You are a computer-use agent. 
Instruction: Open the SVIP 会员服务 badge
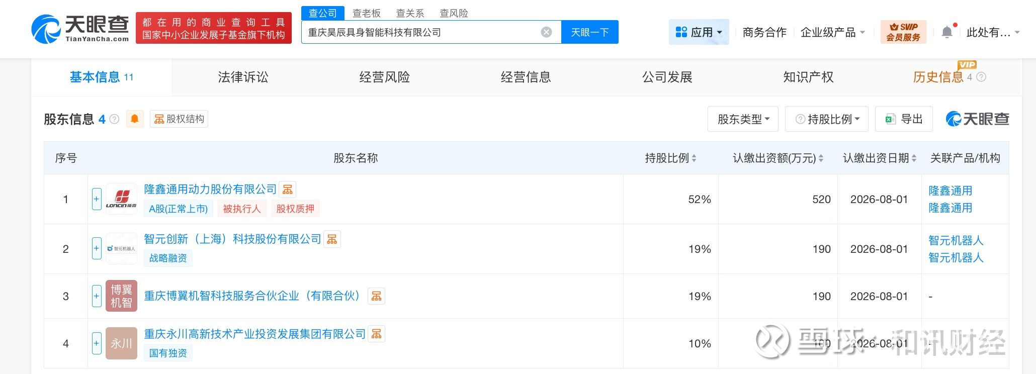(x=903, y=32)
